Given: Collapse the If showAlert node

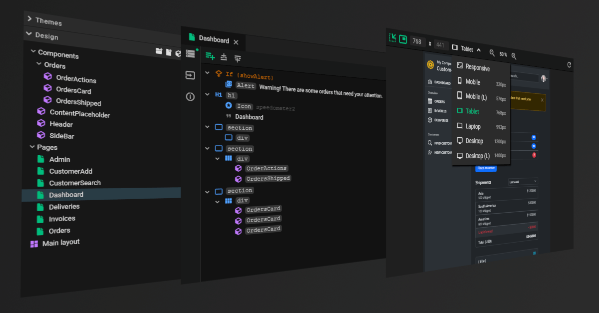Looking at the screenshot, I should (x=208, y=73).
